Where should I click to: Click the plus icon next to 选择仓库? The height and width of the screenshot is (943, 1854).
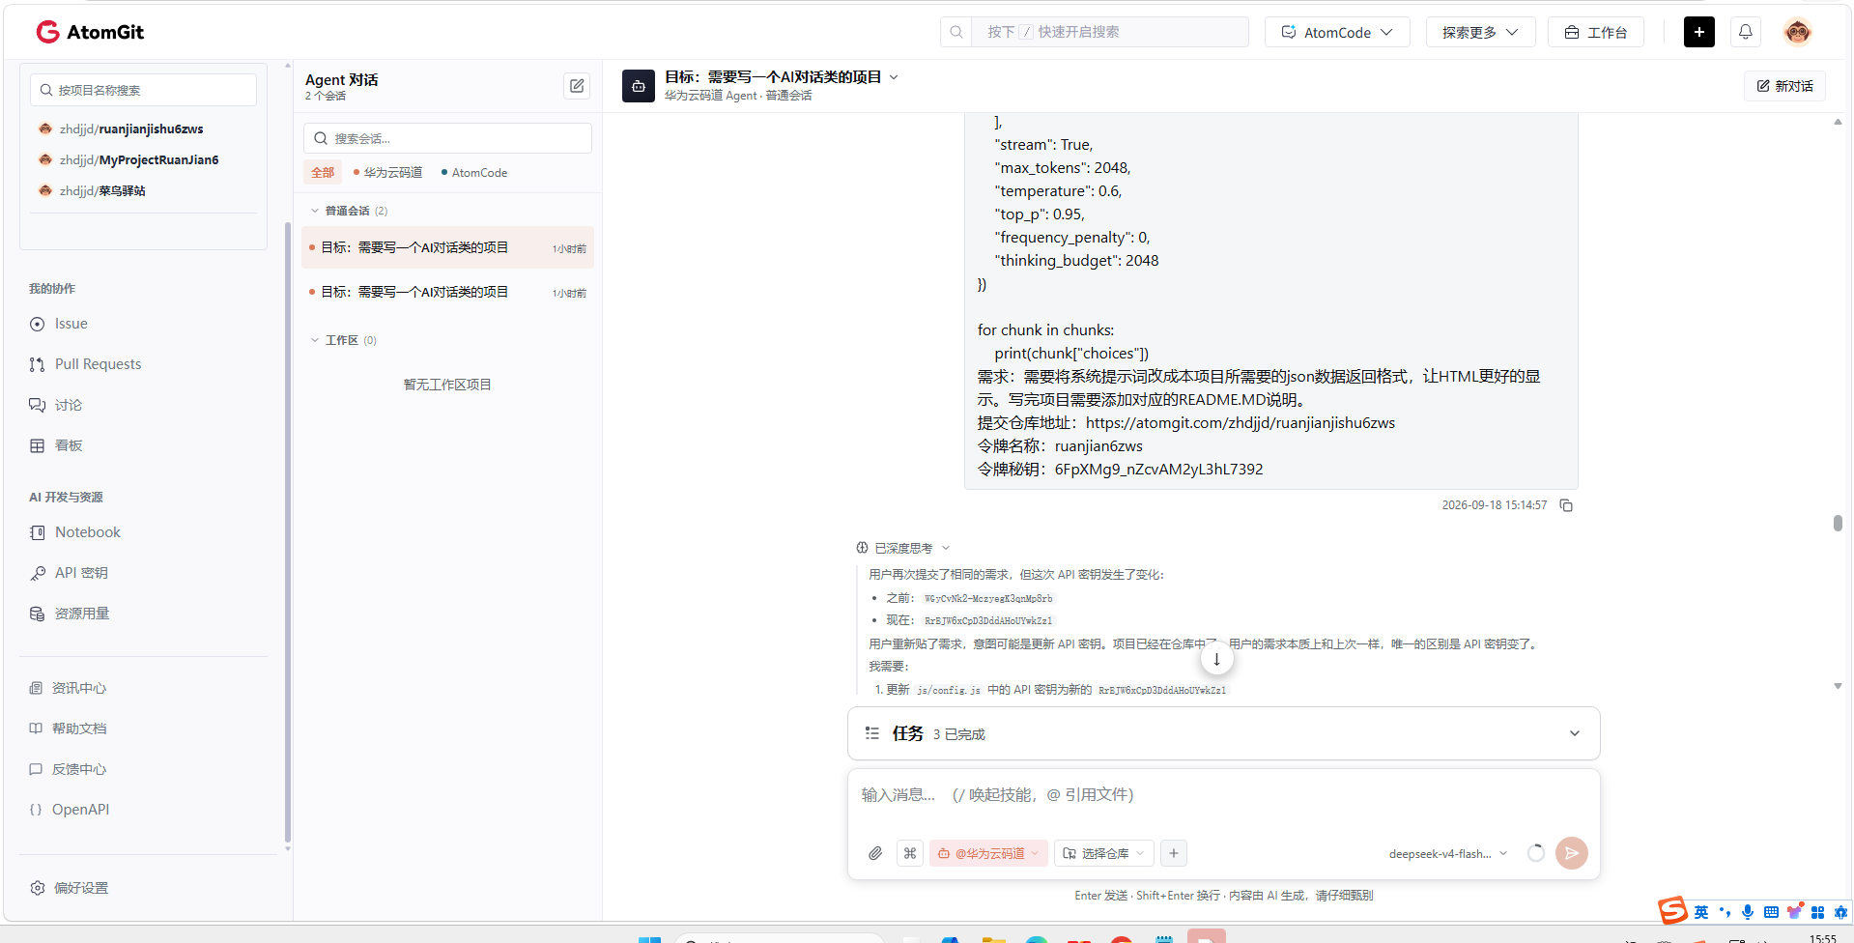click(x=1173, y=853)
